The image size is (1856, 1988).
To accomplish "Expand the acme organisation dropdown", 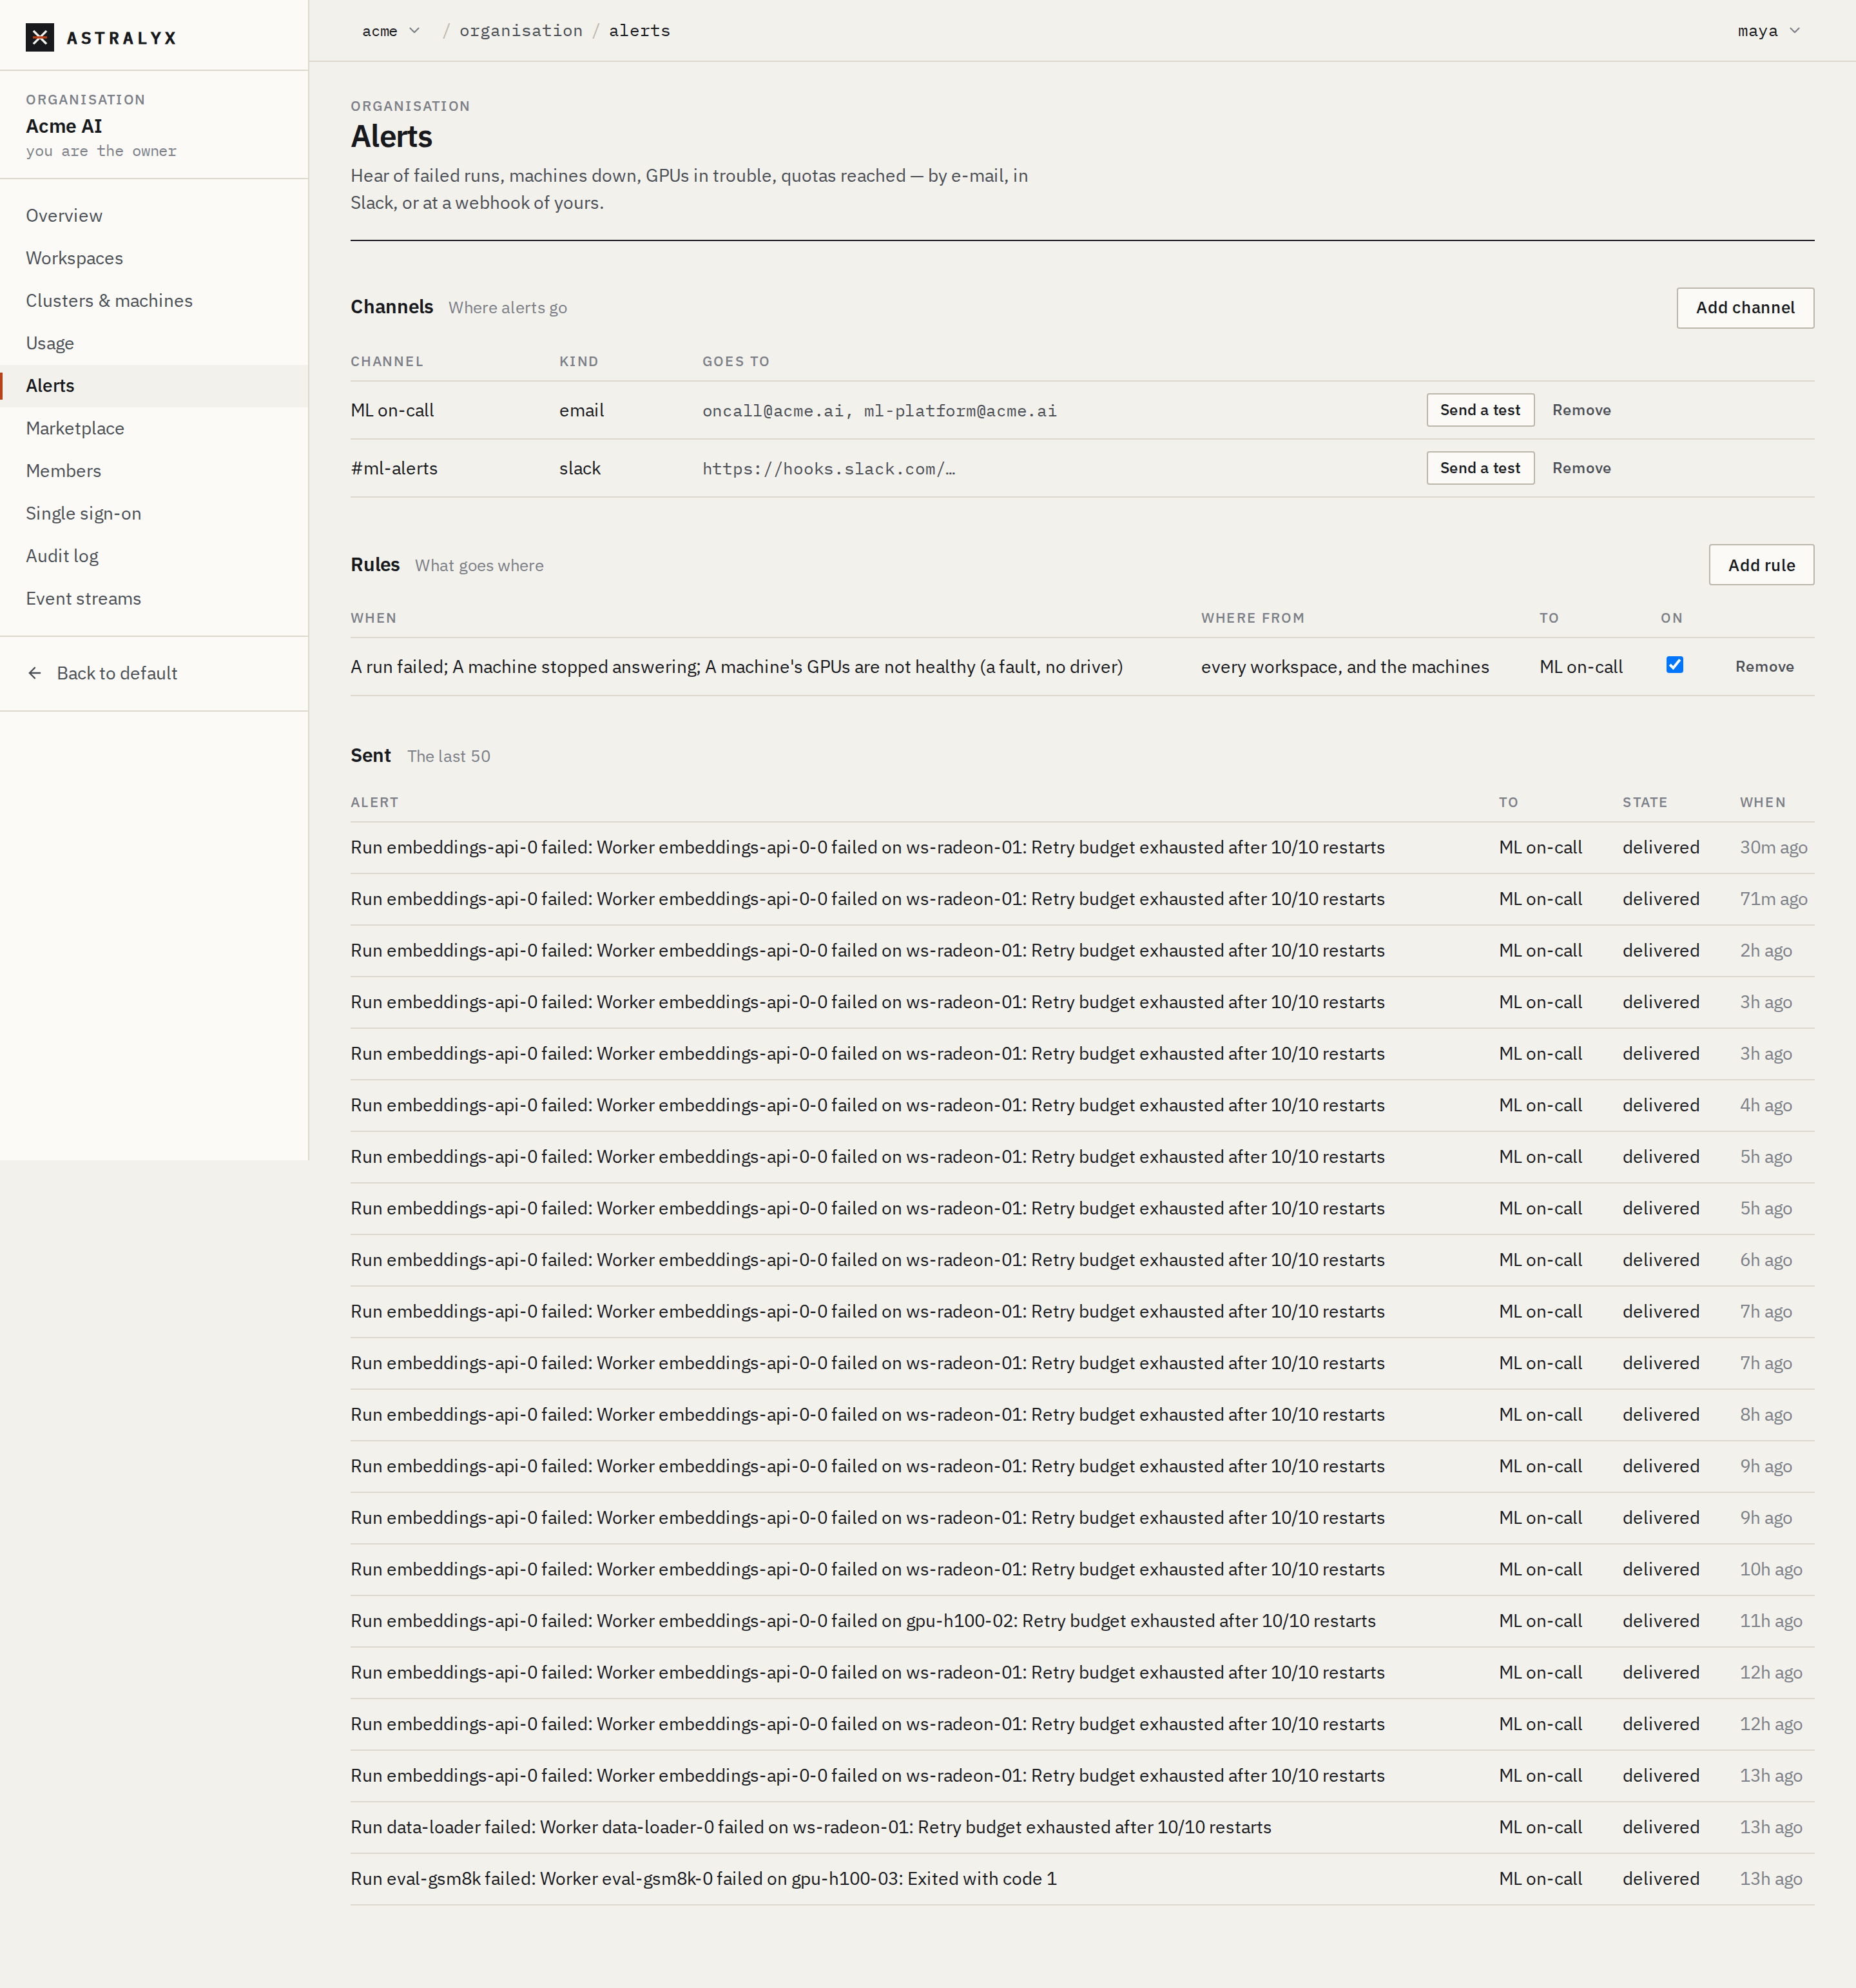I will coord(391,31).
